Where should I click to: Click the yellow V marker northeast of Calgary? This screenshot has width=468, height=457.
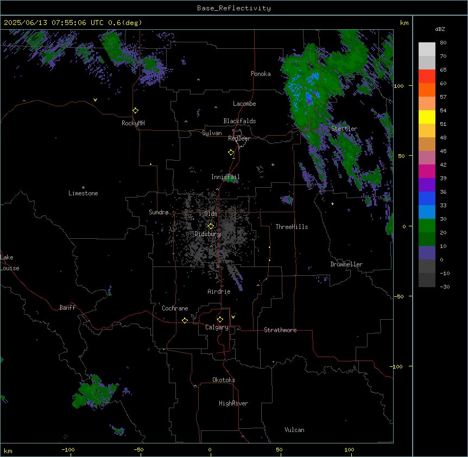click(233, 317)
